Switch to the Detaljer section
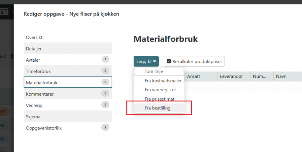 34,49
